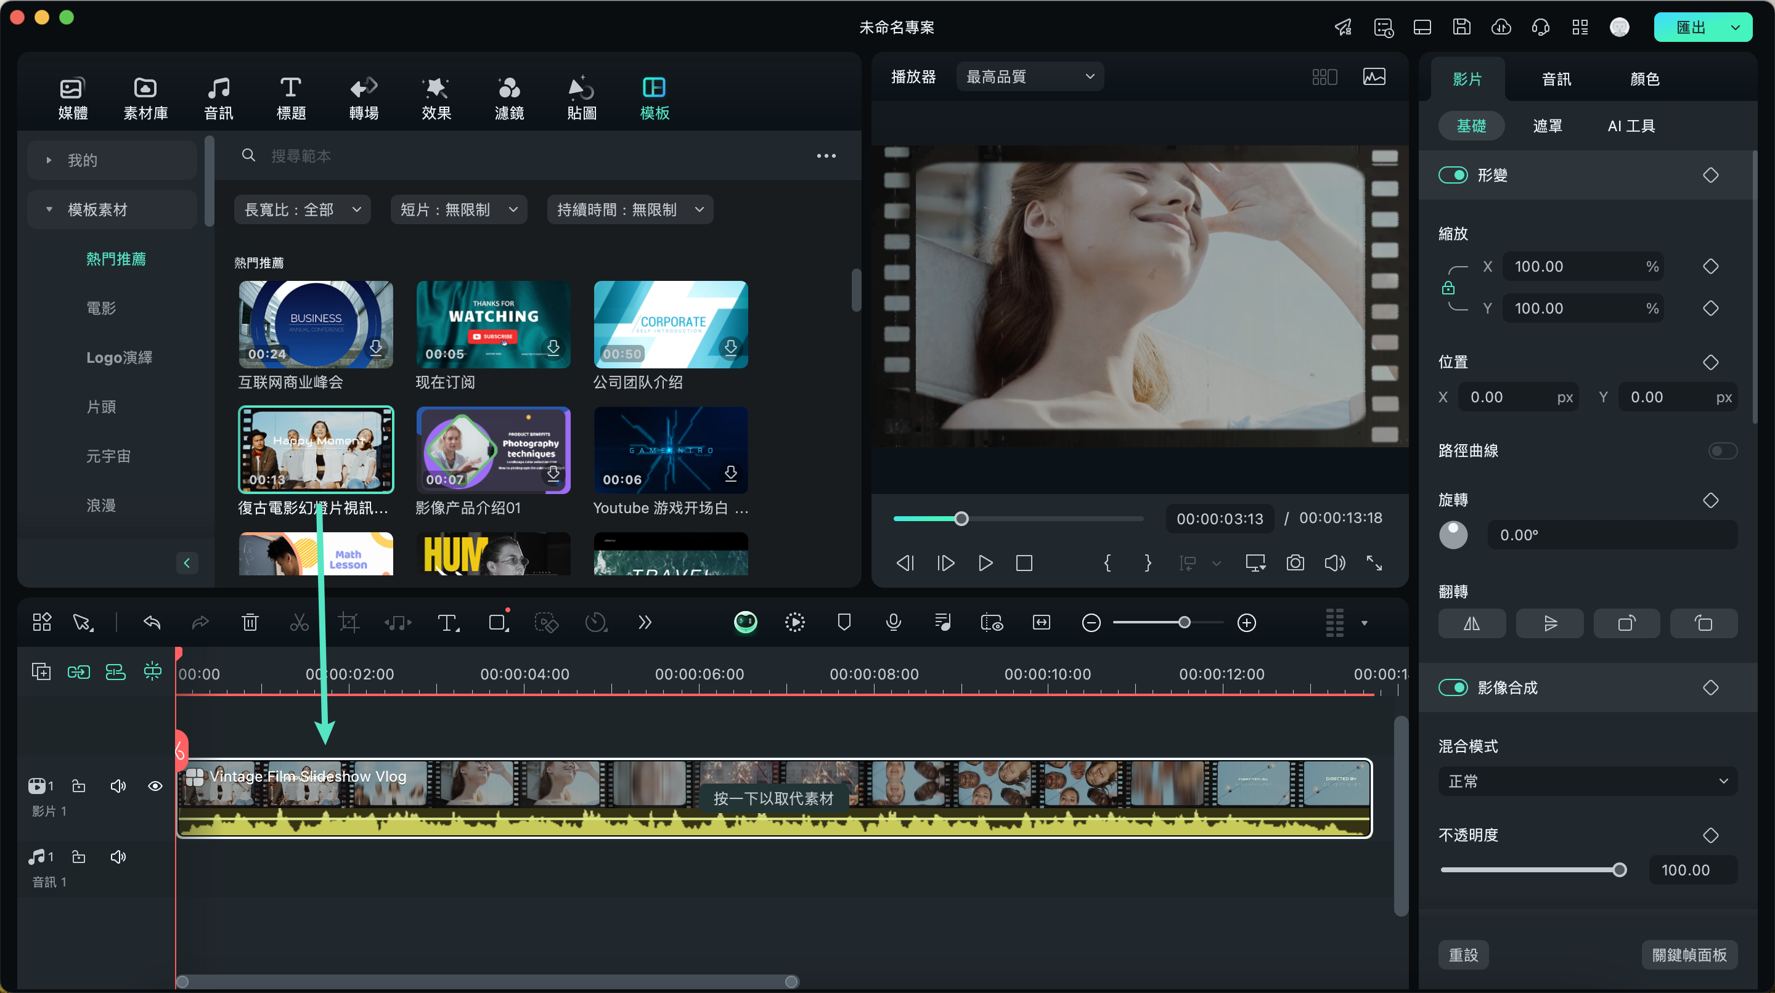Click the 按一下以取代素材 replace label

point(774,799)
